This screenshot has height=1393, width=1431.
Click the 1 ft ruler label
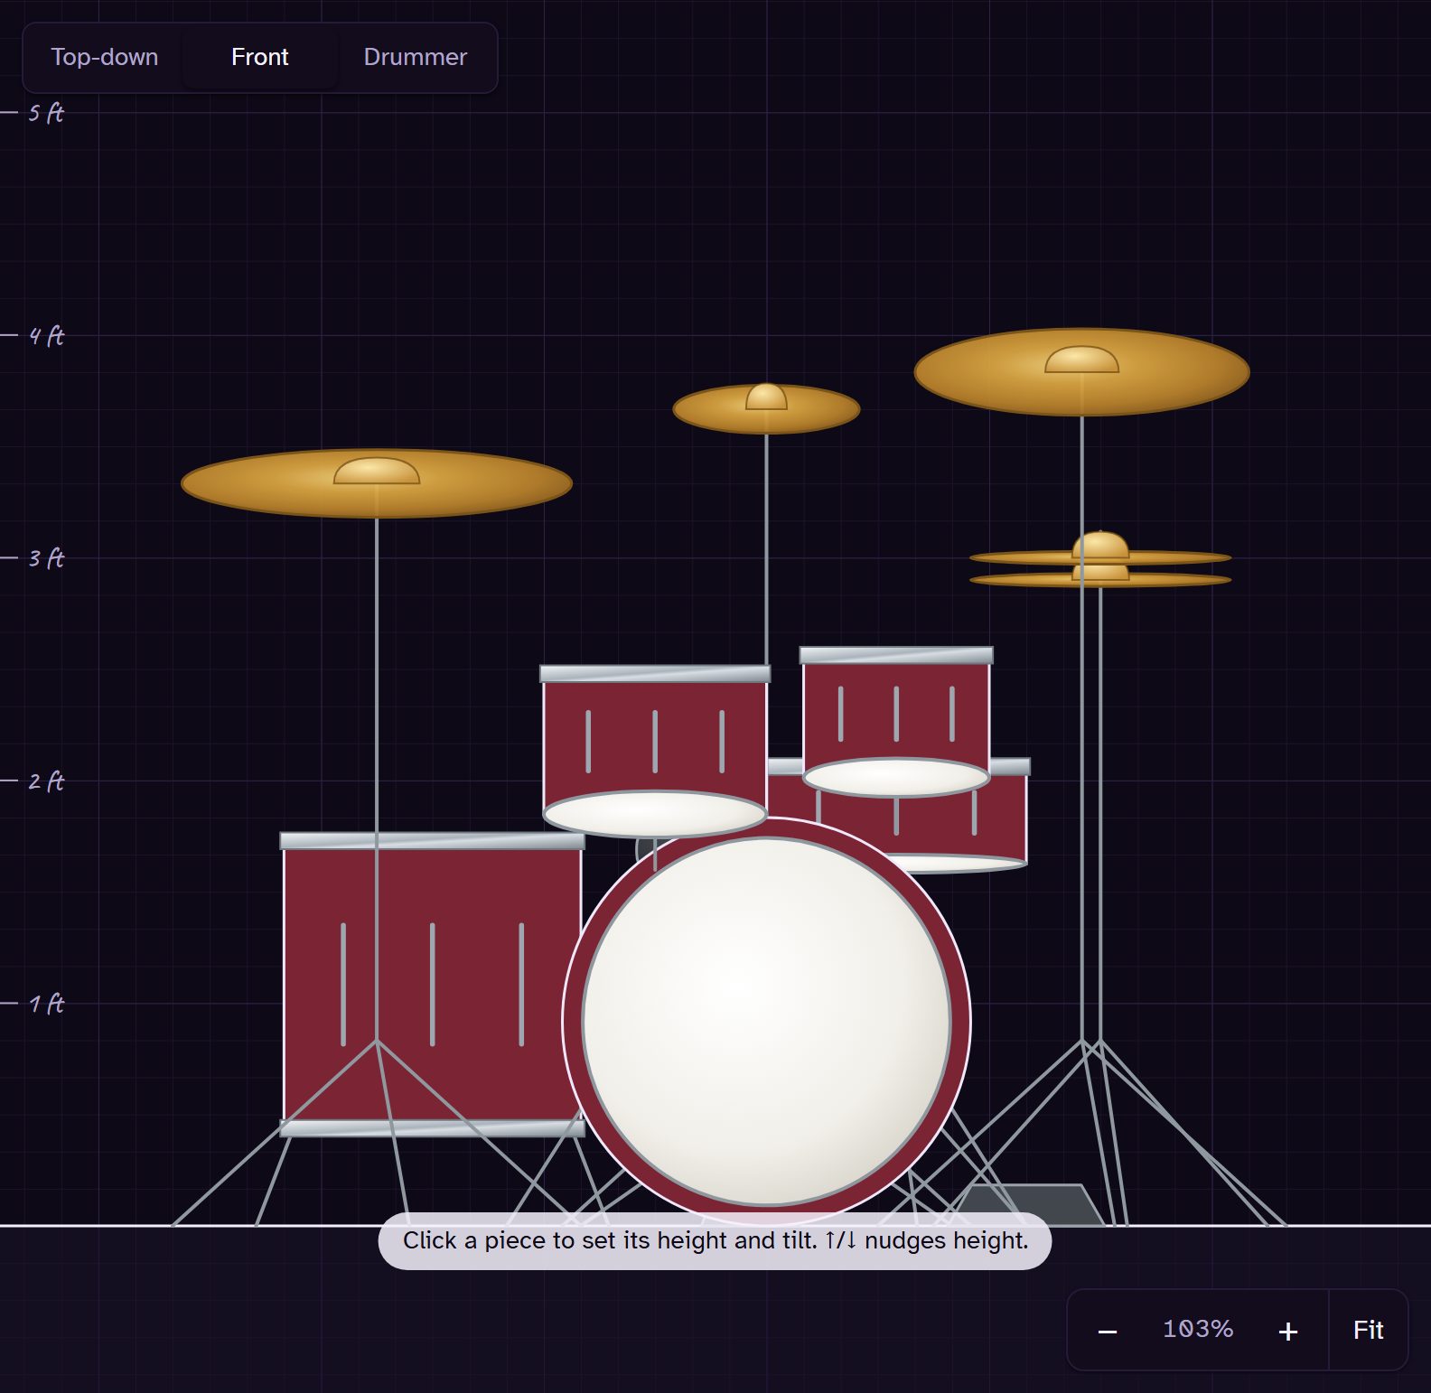(x=46, y=1004)
